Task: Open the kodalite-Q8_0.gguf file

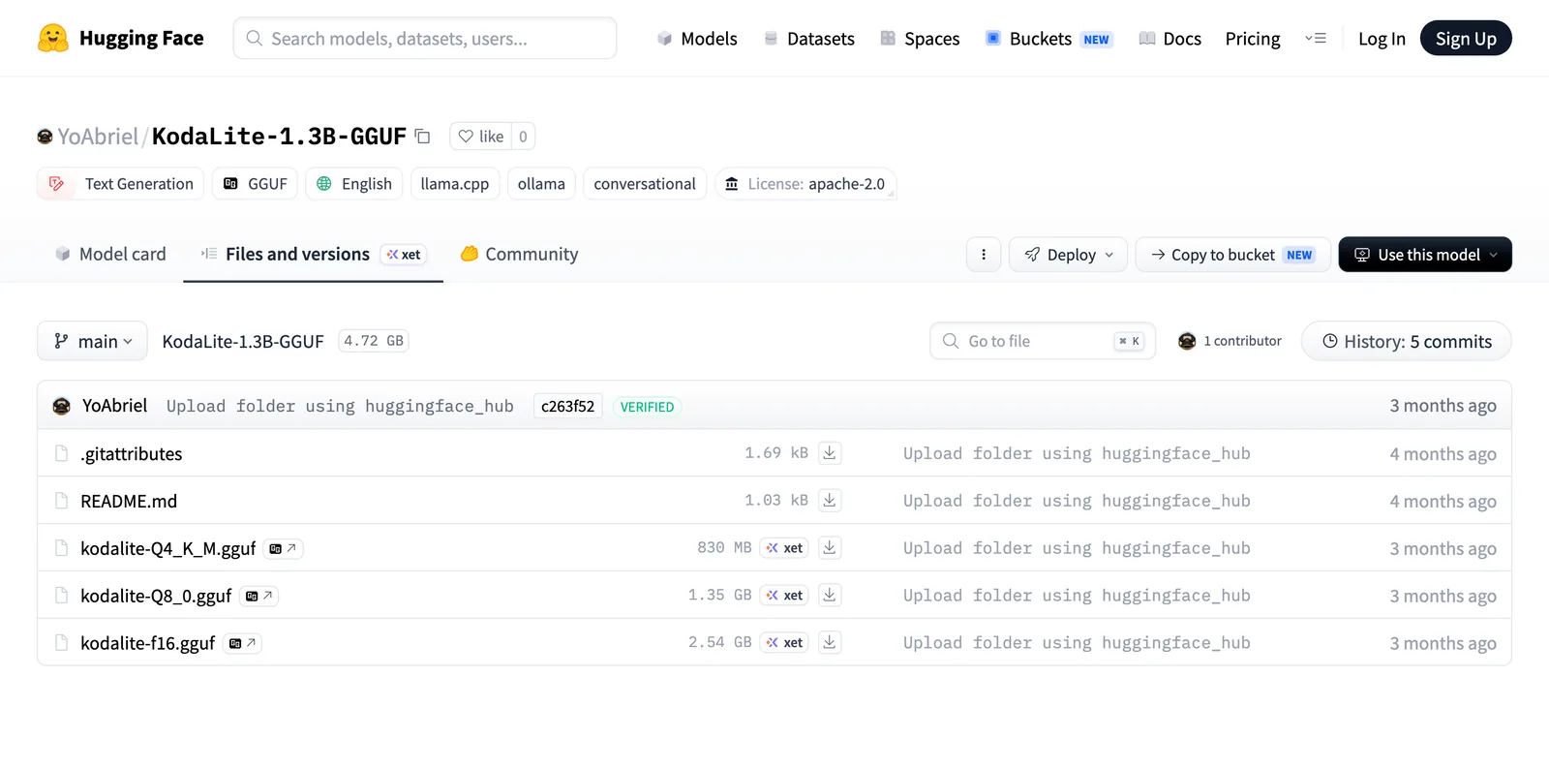Action: pos(156,597)
